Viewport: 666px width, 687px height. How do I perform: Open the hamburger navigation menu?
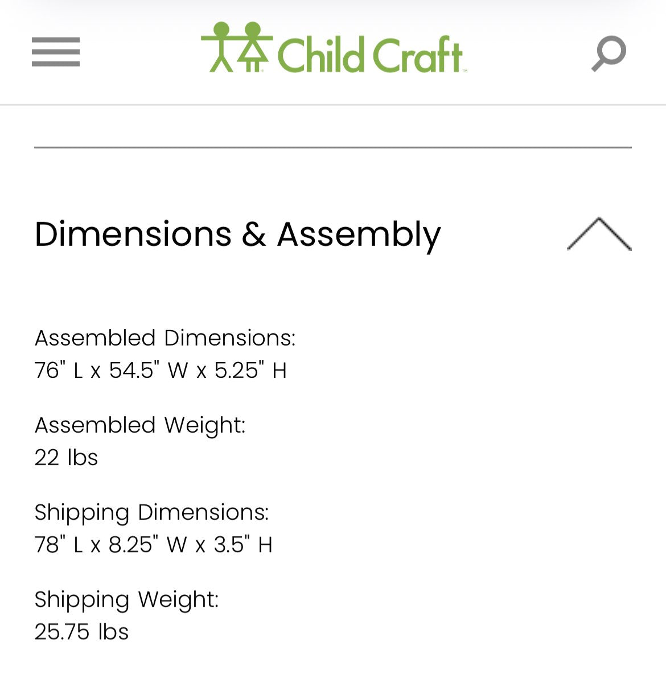point(56,52)
